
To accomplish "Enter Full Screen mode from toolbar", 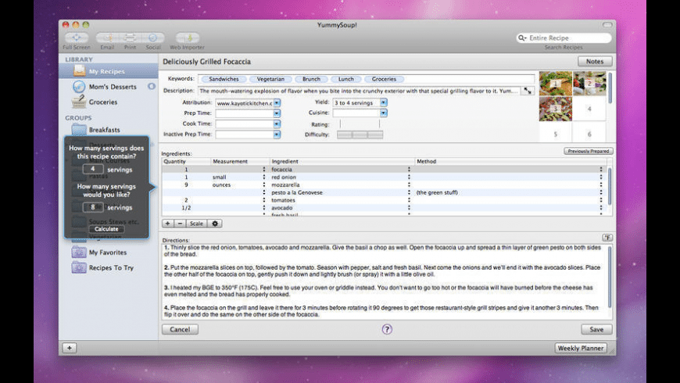I will click(77, 38).
